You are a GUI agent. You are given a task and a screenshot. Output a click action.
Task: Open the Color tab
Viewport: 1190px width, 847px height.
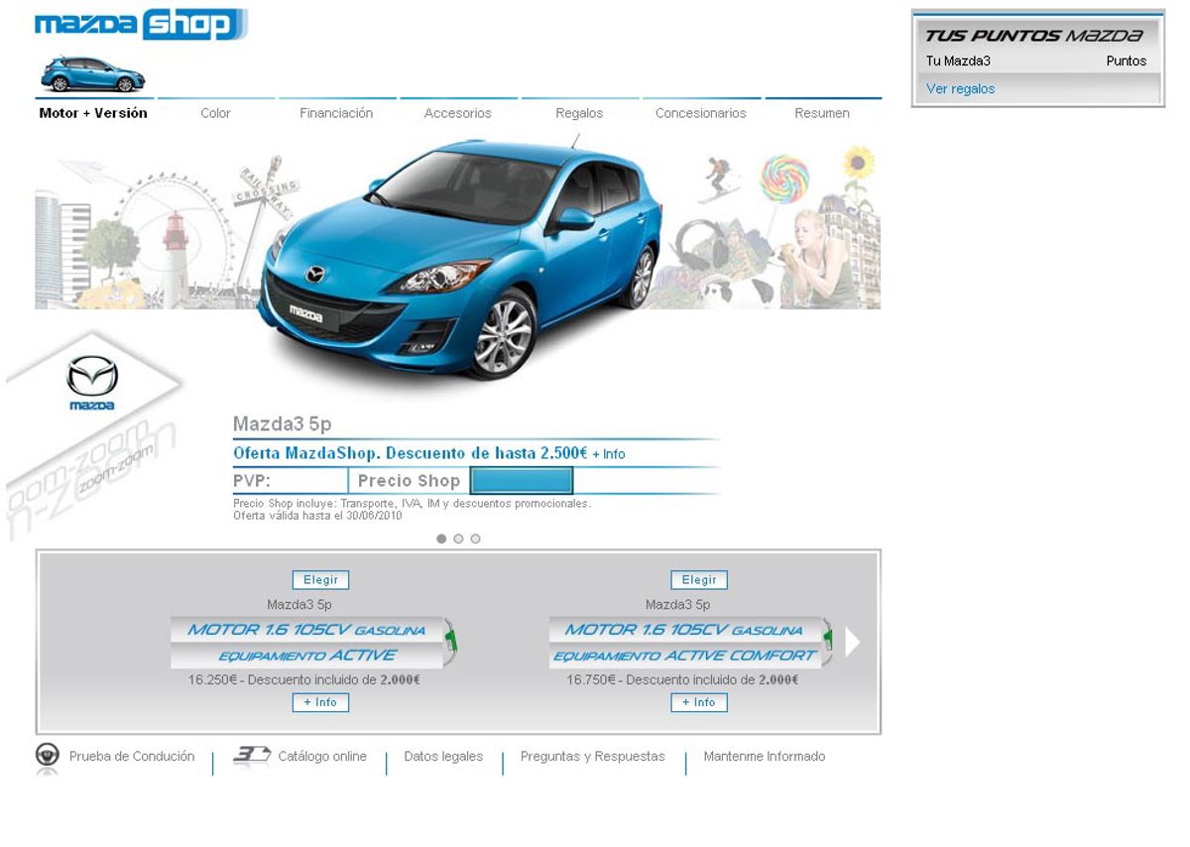point(215,113)
